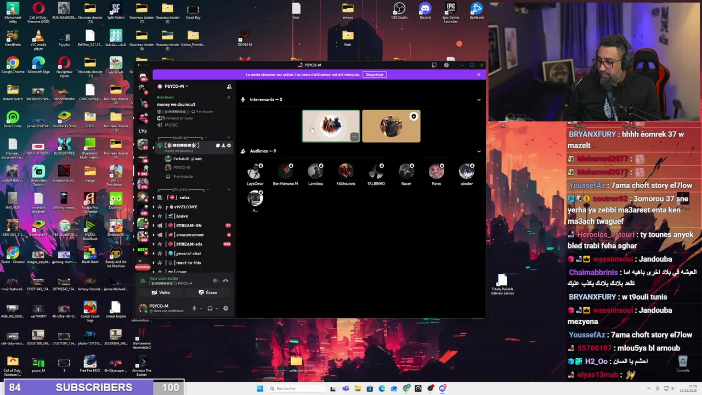Open Discord user settings gear

(x=225, y=308)
